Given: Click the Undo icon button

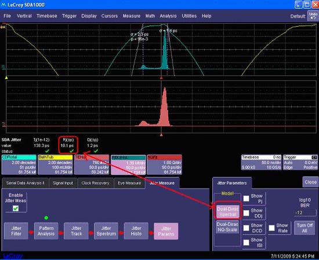Looking at the screenshot, I should pos(313,16).
